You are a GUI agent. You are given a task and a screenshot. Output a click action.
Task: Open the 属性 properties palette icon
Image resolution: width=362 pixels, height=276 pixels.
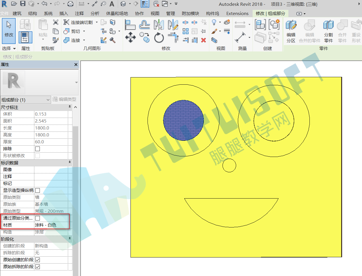(25, 38)
